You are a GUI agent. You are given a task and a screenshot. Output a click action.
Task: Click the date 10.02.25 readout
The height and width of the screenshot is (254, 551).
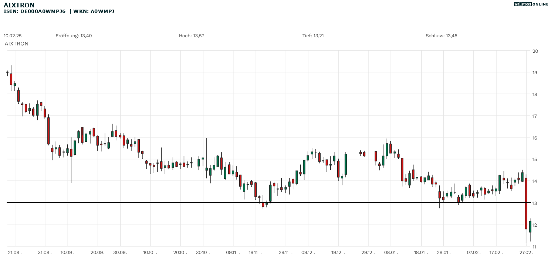13,36
